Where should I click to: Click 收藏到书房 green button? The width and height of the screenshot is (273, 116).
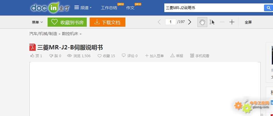[67, 22]
